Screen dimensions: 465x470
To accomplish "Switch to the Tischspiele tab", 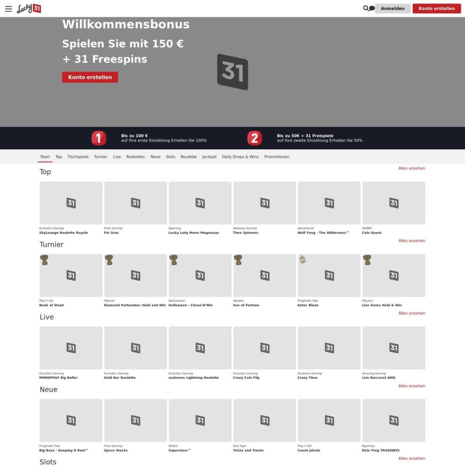I will tap(78, 157).
